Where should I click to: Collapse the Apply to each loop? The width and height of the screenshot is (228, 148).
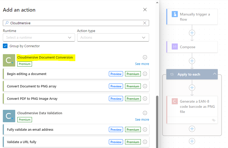[x=215, y=74]
